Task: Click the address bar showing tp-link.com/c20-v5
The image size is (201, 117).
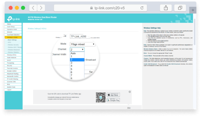Action: click(100, 8)
